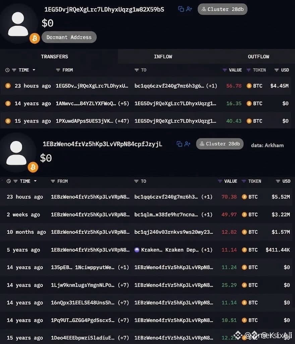The image size is (295, 344).
Task: Select the 49.97 BTC value
Action: pos(229,215)
